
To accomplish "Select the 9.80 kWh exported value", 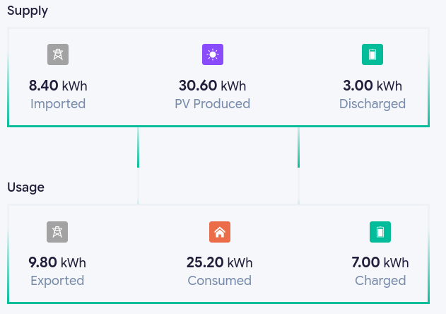I will click(x=57, y=262).
